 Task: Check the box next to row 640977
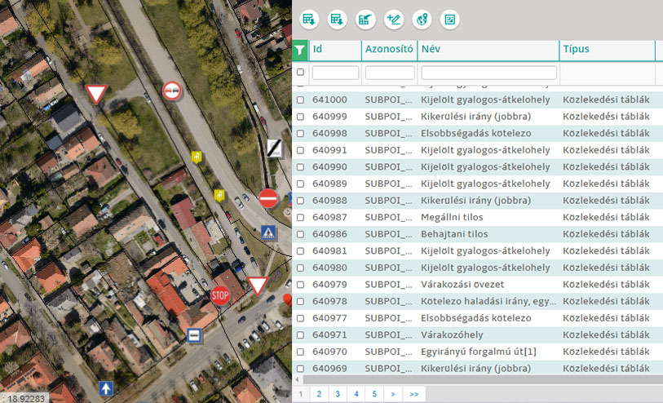(300, 318)
